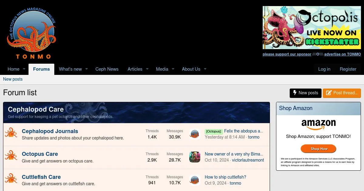
Task: Expand the Articles dropdown arrow
Action: pos(147,69)
